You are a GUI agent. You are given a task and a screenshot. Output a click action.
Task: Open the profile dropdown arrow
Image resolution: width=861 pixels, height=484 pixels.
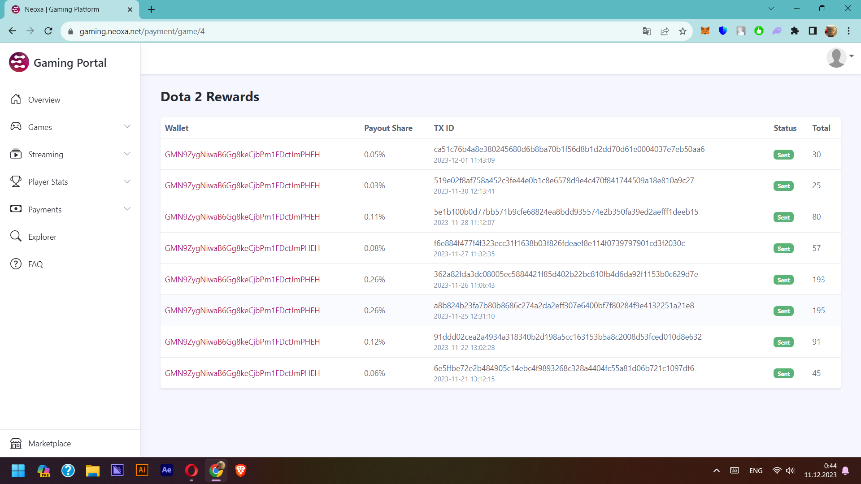pyautogui.click(x=851, y=56)
